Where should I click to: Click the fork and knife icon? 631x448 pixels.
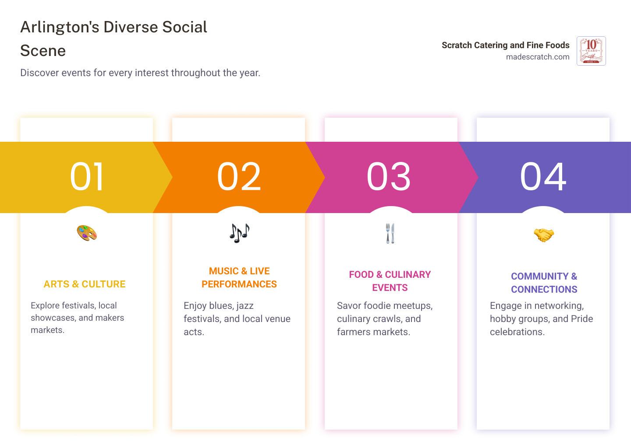coord(390,233)
